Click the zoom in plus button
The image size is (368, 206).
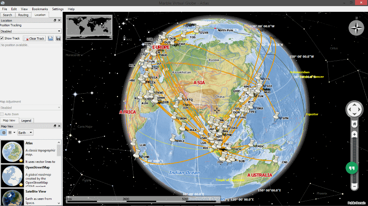pyautogui.click(x=355, y=134)
